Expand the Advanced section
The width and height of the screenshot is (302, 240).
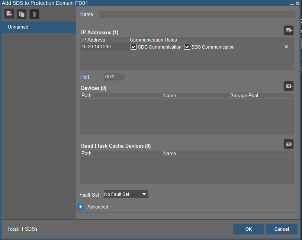[x=80, y=207]
